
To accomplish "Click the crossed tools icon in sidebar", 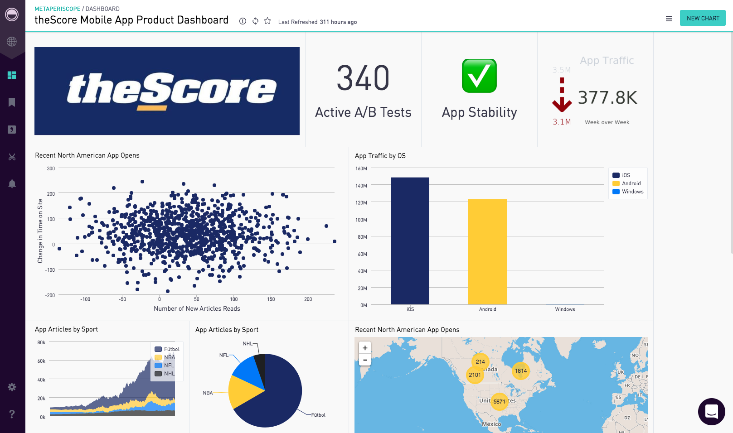I will coord(12,157).
